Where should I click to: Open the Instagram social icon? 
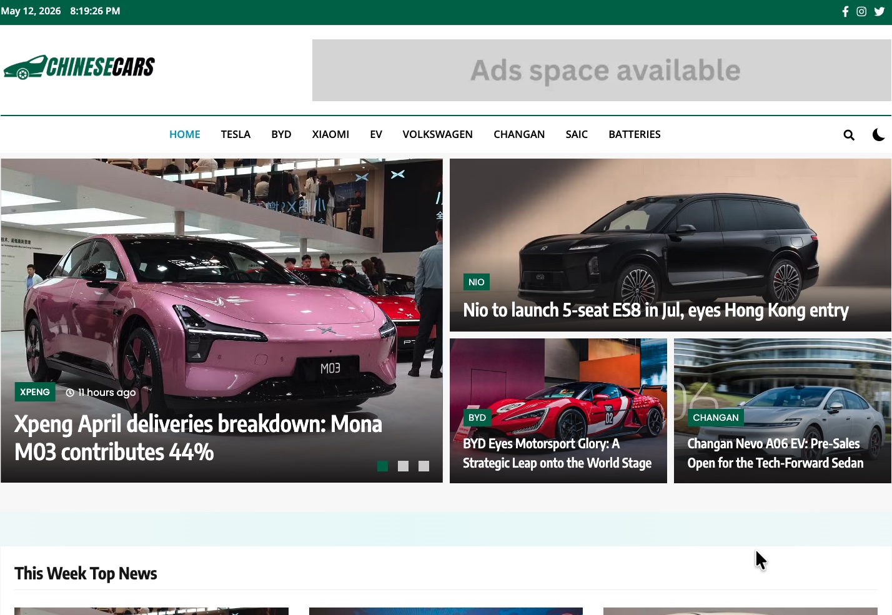pyautogui.click(x=861, y=11)
